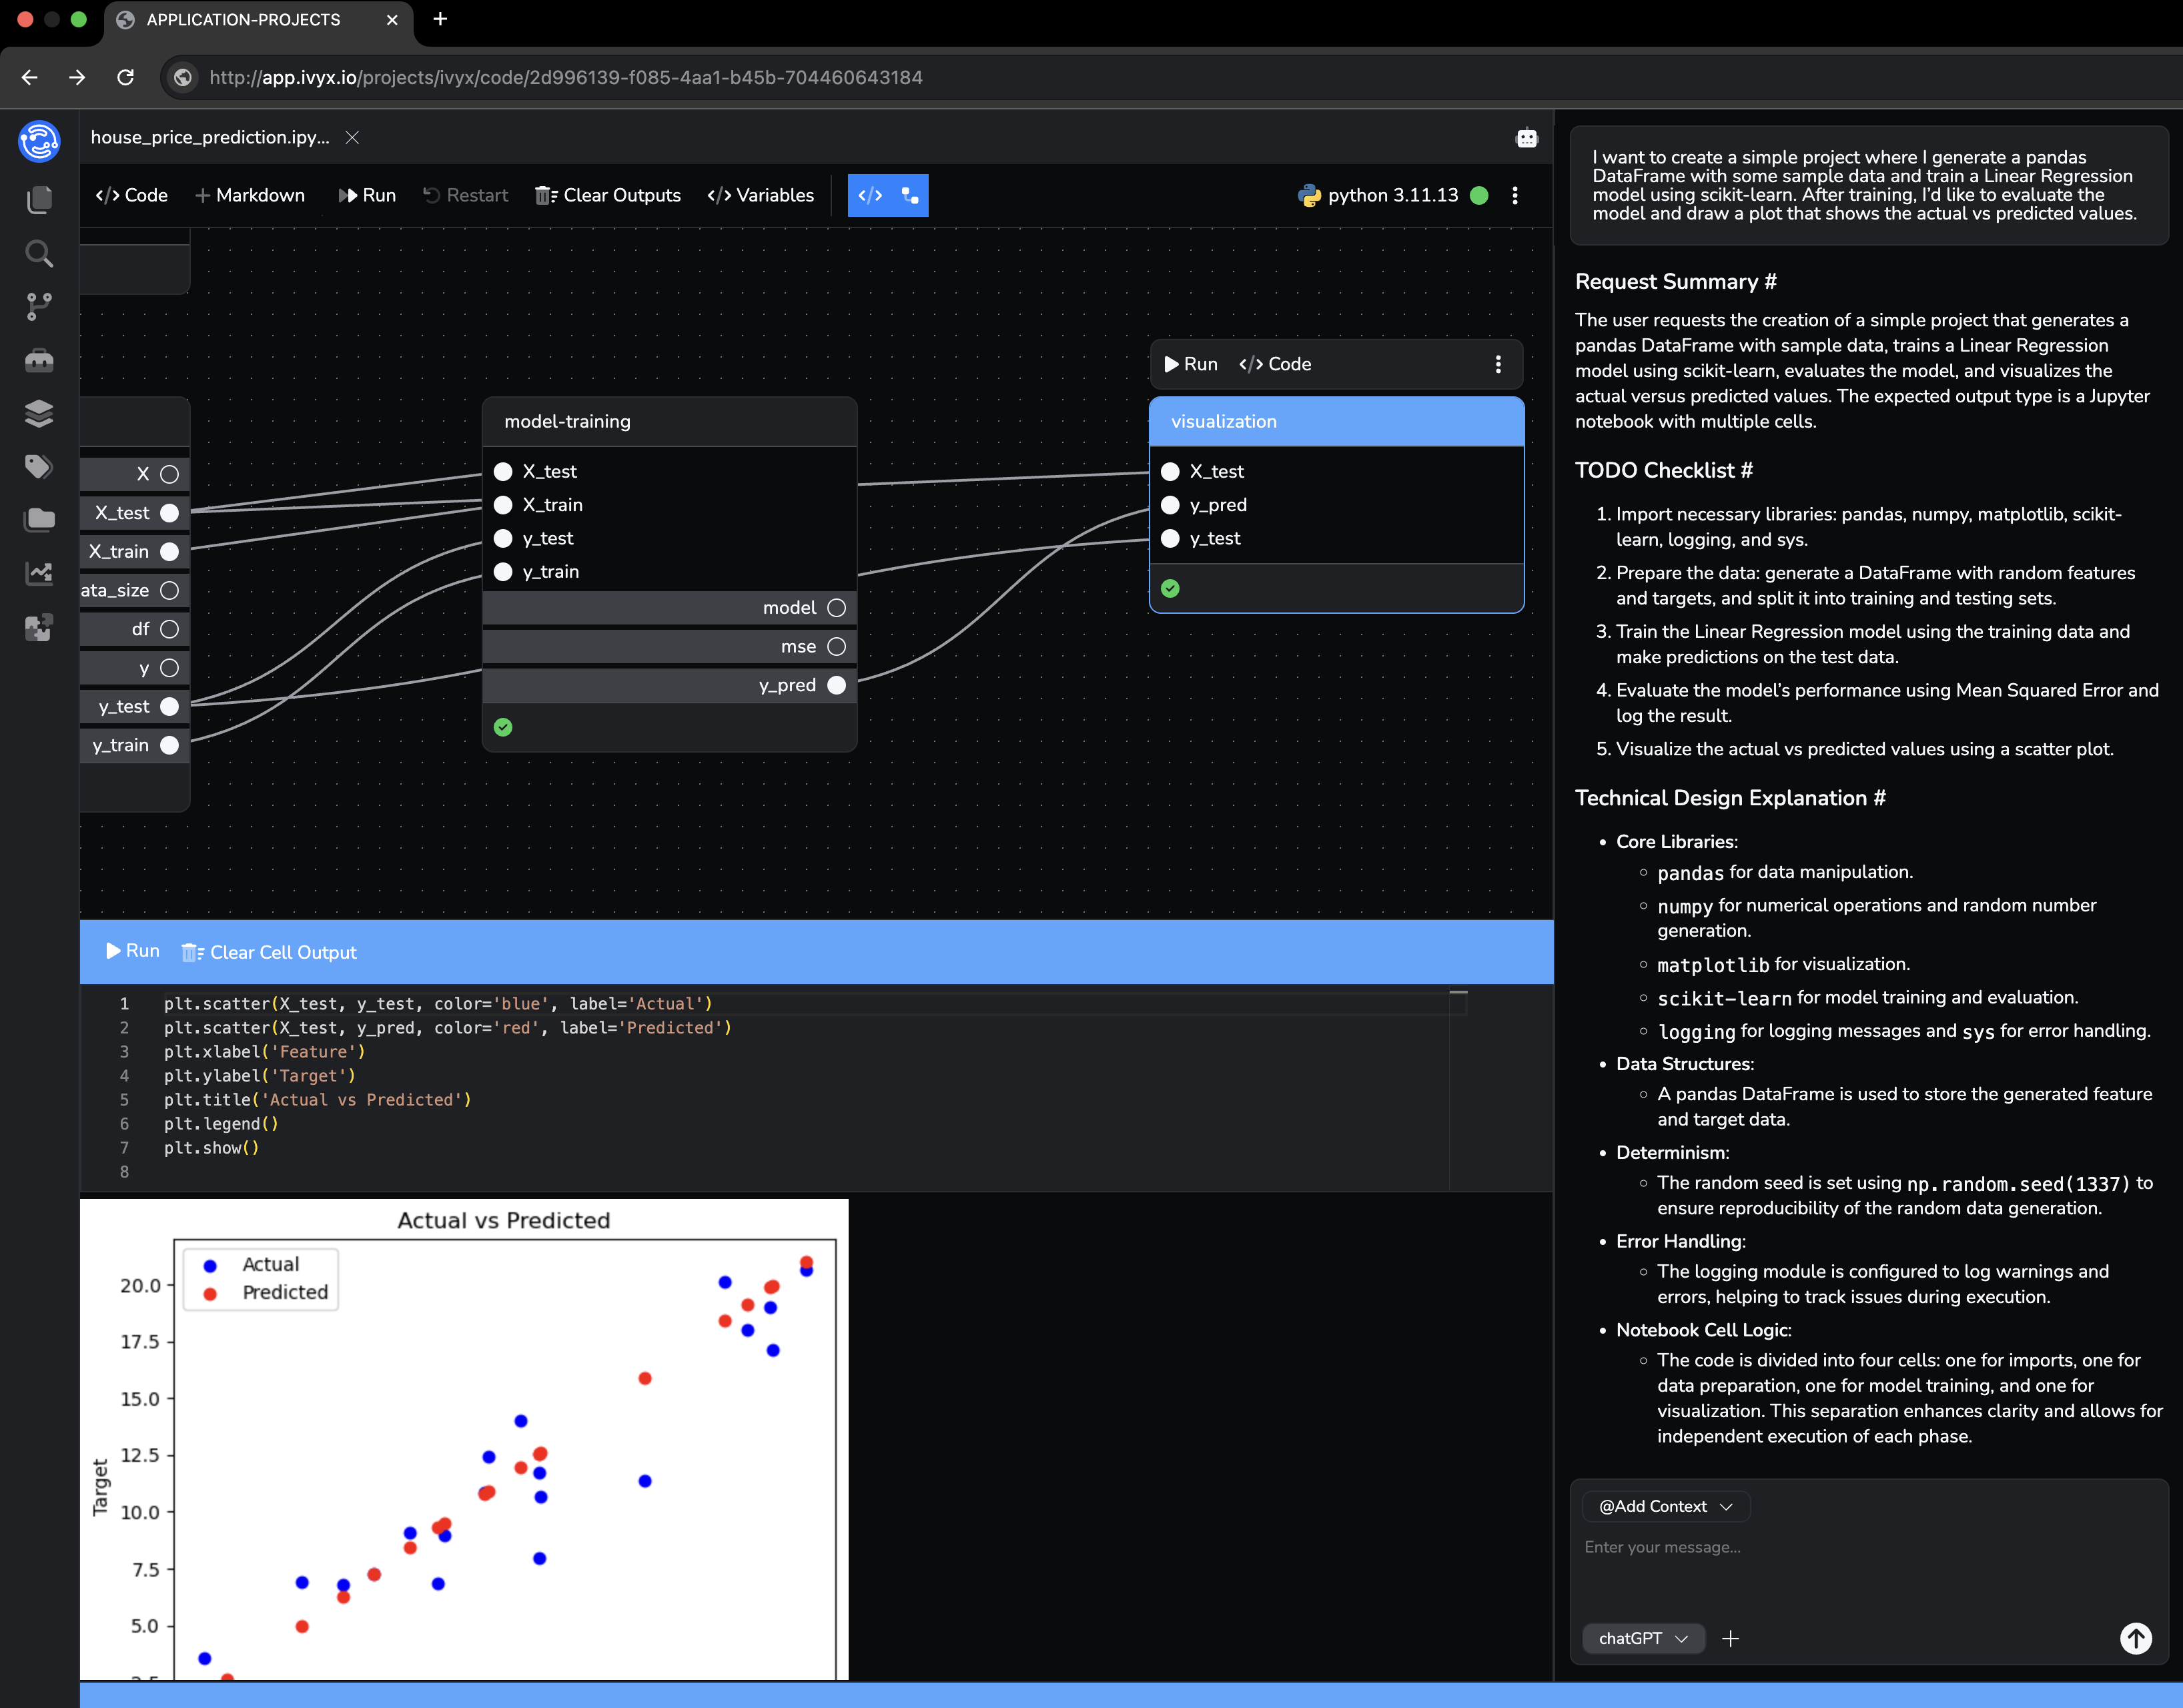Open the source control branch icon
Image resolution: width=2183 pixels, height=1708 pixels.
point(39,307)
